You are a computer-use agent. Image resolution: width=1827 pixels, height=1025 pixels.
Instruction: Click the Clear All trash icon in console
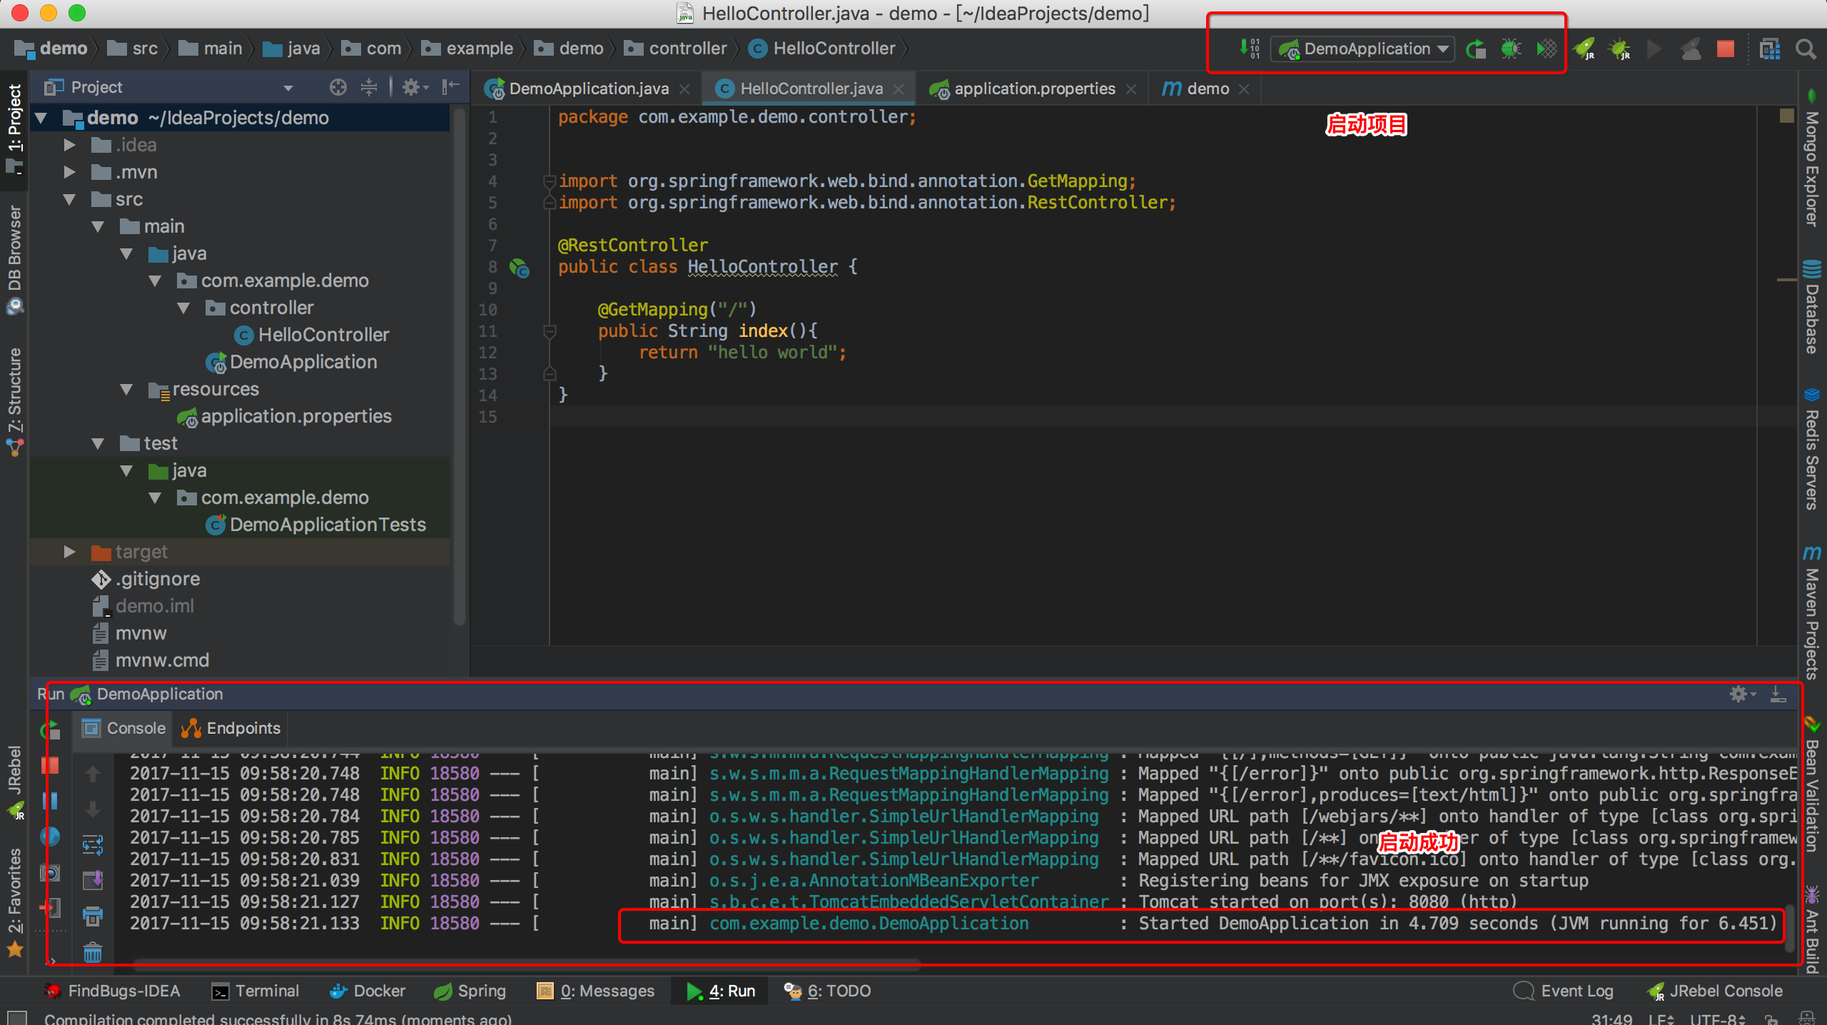(93, 952)
